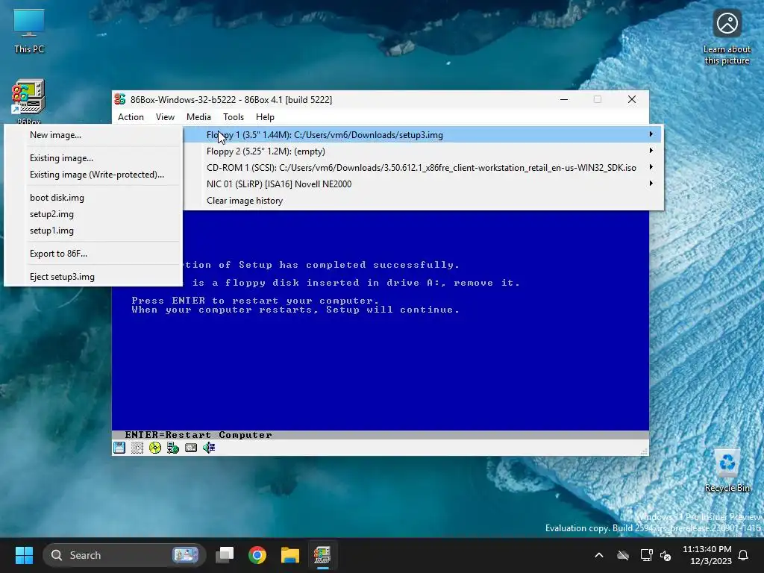Choose Clear image history
The width and height of the screenshot is (764, 573).
pos(422,200)
